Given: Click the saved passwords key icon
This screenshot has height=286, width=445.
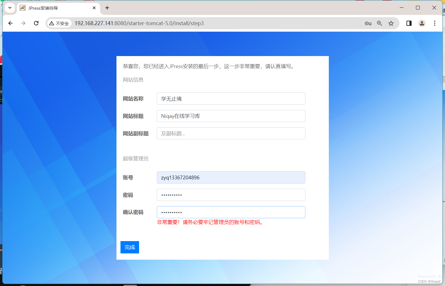Looking at the screenshot, I should (368, 23).
